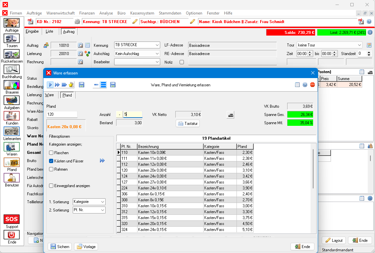Click the red SOS icon in dialog toolbar

point(312,85)
